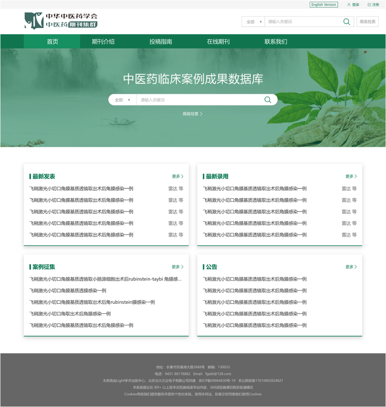
Task: Select the 首页 navigation tab
Action: pos(52,42)
